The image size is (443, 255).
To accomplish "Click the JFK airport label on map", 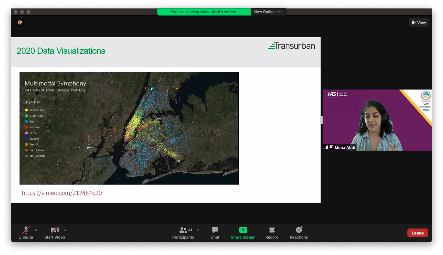I will coord(177,161).
